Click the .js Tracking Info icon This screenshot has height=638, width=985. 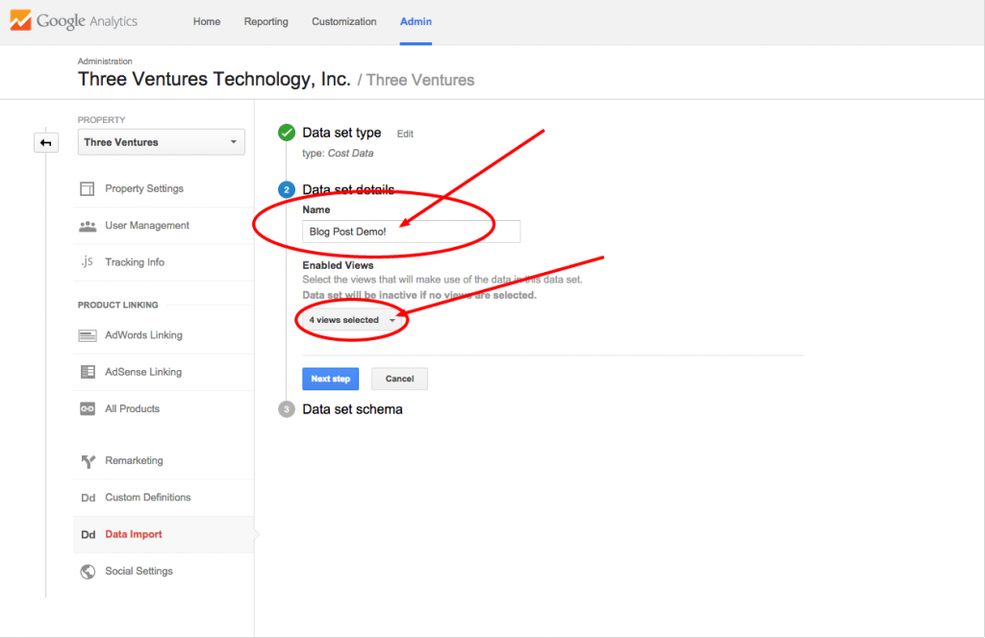click(x=88, y=261)
